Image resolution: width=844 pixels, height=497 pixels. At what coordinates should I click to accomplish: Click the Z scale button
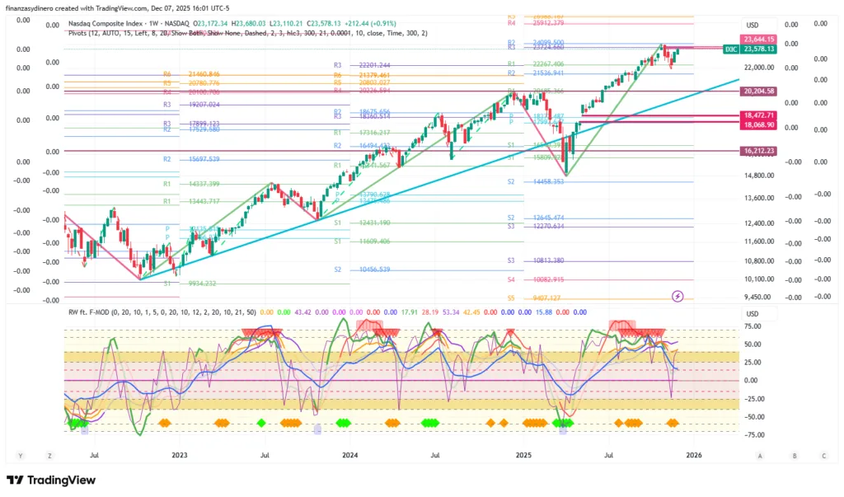[x=50, y=455]
